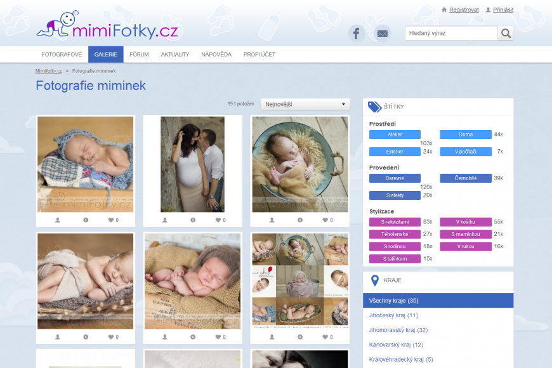Open the Fórum menu item
This screenshot has width=552, height=368.
[x=139, y=55]
